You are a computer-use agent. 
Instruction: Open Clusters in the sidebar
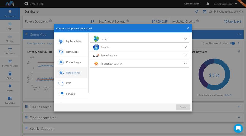[x=10, y=39]
